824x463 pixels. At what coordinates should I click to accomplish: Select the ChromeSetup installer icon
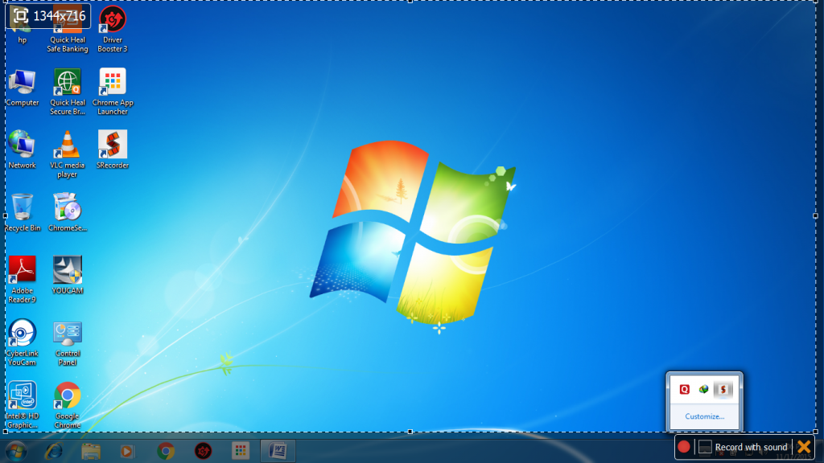68,212
